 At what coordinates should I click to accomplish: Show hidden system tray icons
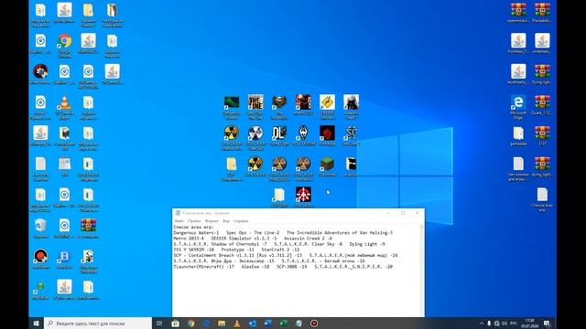click(482, 324)
